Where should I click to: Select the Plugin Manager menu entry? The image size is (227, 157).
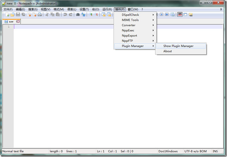[x=135, y=46]
